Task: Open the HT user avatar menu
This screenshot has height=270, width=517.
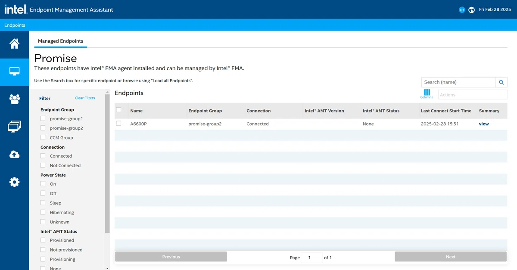Action: click(x=462, y=9)
